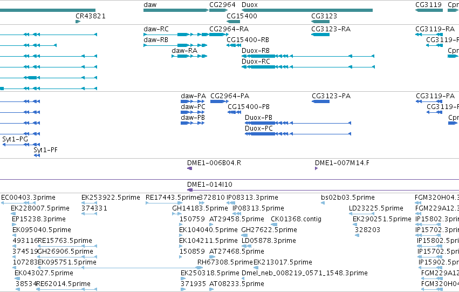Select the CG15400-RB transcript

click(234, 45)
